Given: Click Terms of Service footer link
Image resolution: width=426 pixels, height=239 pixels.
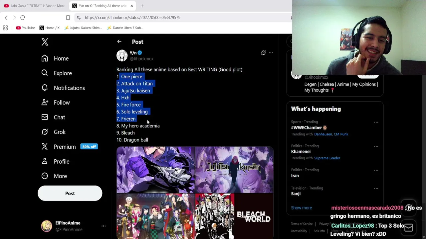Looking at the screenshot, I should (302, 224).
